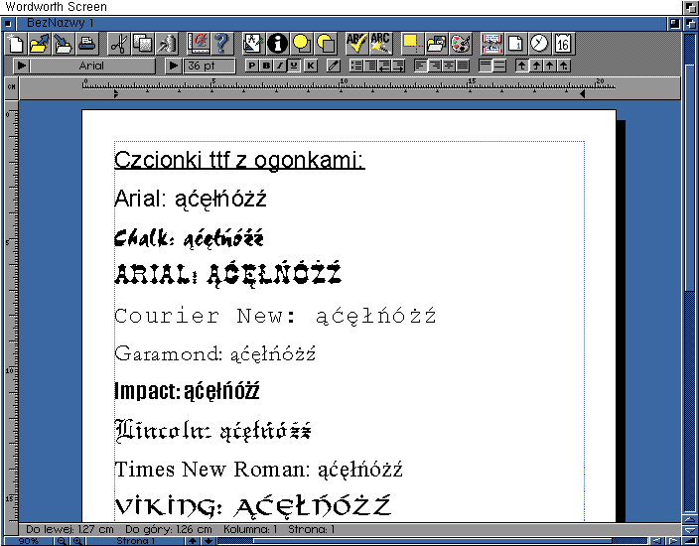
Task: Create a new document with the blank page icon
Action: tap(16, 44)
